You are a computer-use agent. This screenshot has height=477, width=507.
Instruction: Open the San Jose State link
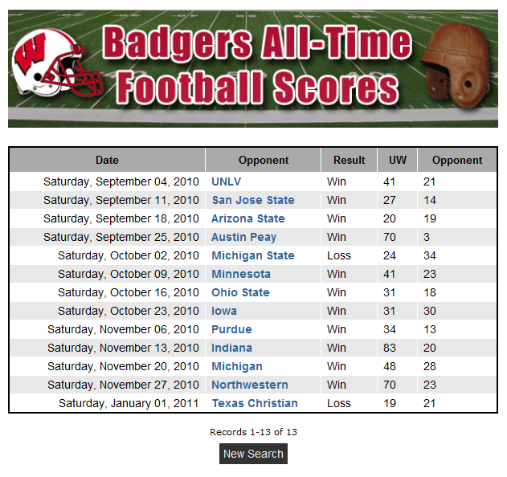tap(253, 200)
